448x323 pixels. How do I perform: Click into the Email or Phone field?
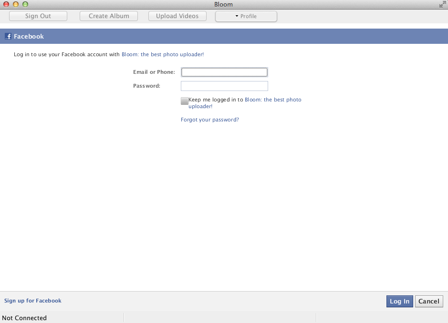(x=224, y=72)
